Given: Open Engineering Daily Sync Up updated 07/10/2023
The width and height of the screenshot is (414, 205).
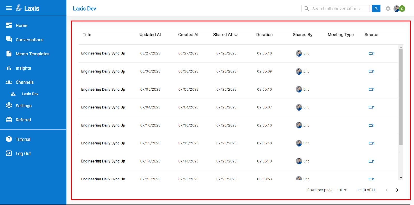Looking at the screenshot, I should click(103, 125).
